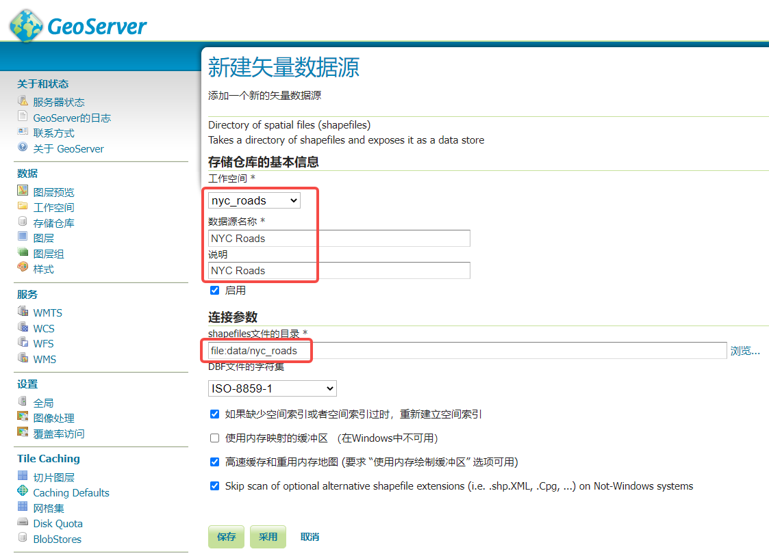Click the 图层组 green stack icon

[x=23, y=252]
